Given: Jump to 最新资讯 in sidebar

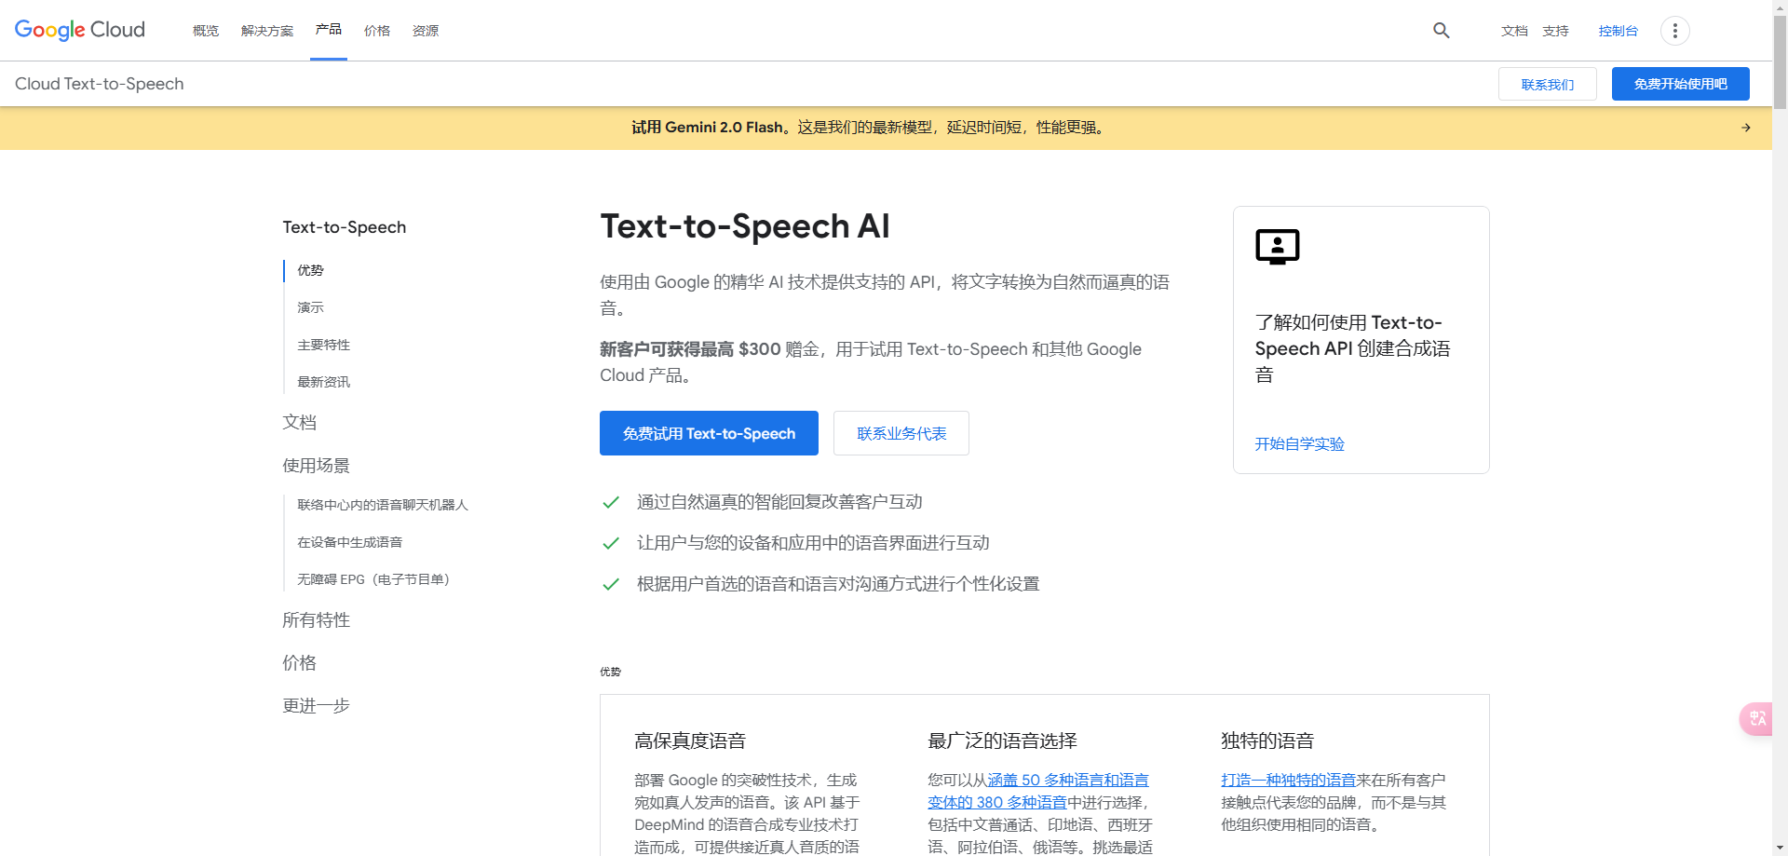Looking at the screenshot, I should click(323, 382).
